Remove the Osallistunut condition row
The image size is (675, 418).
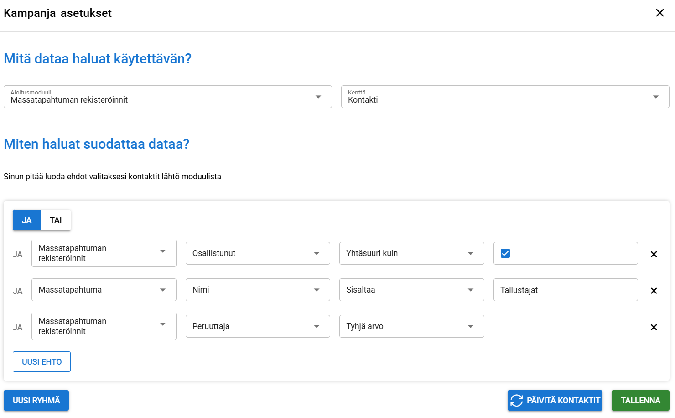[654, 254]
